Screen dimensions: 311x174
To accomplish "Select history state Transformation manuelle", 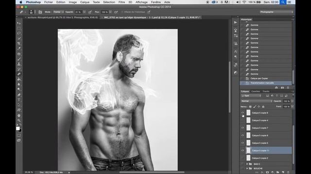I will pos(266,83).
